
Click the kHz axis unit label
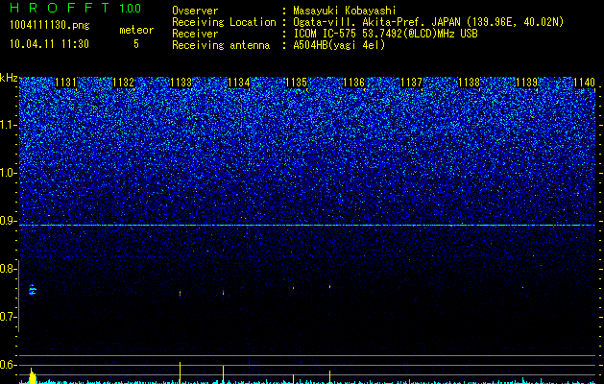[x=9, y=78]
